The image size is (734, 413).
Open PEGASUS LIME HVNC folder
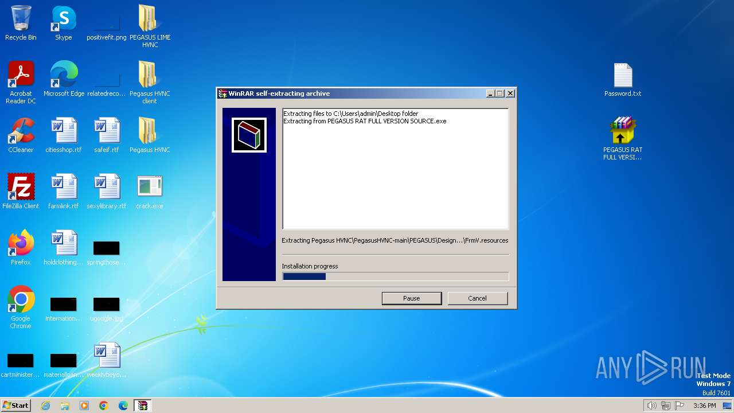pos(150,26)
